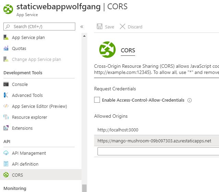Image resolution: width=219 pixels, height=192 pixels.
Task: Open API definition menu item
Action: coord(25,164)
